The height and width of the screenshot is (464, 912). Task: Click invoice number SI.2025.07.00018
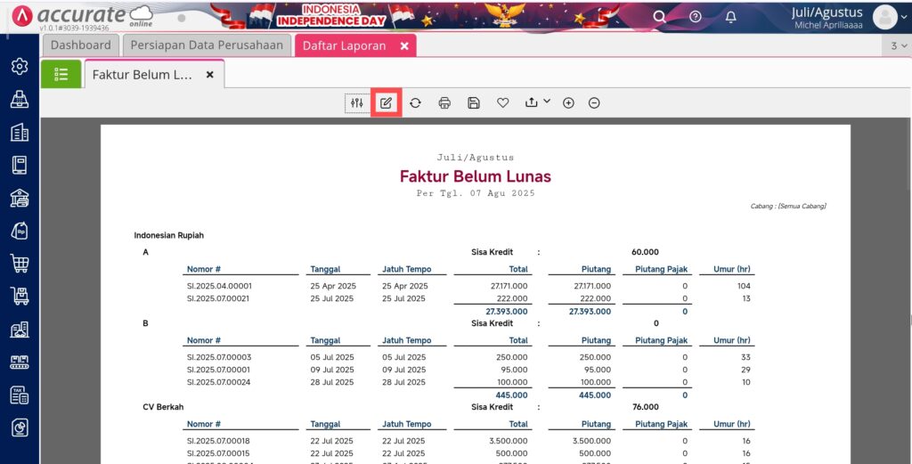click(219, 441)
